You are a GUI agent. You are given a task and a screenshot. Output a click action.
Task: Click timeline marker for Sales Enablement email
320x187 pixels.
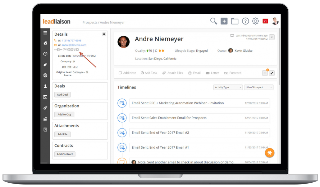122,118
